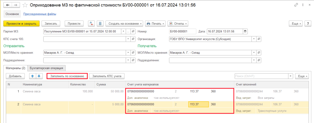Viewport: 314px width, 123px height.
Task: Click the back navigation arrow
Action: point(7,5)
